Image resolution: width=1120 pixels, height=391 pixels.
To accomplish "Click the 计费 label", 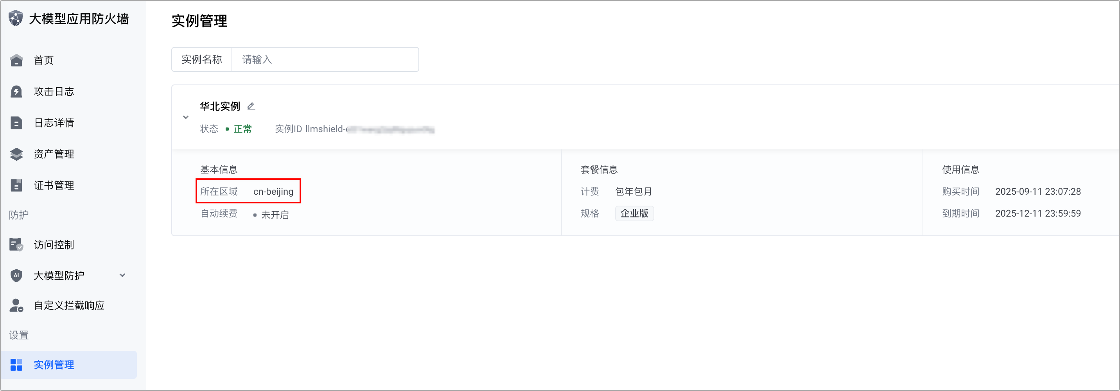I will (590, 191).
